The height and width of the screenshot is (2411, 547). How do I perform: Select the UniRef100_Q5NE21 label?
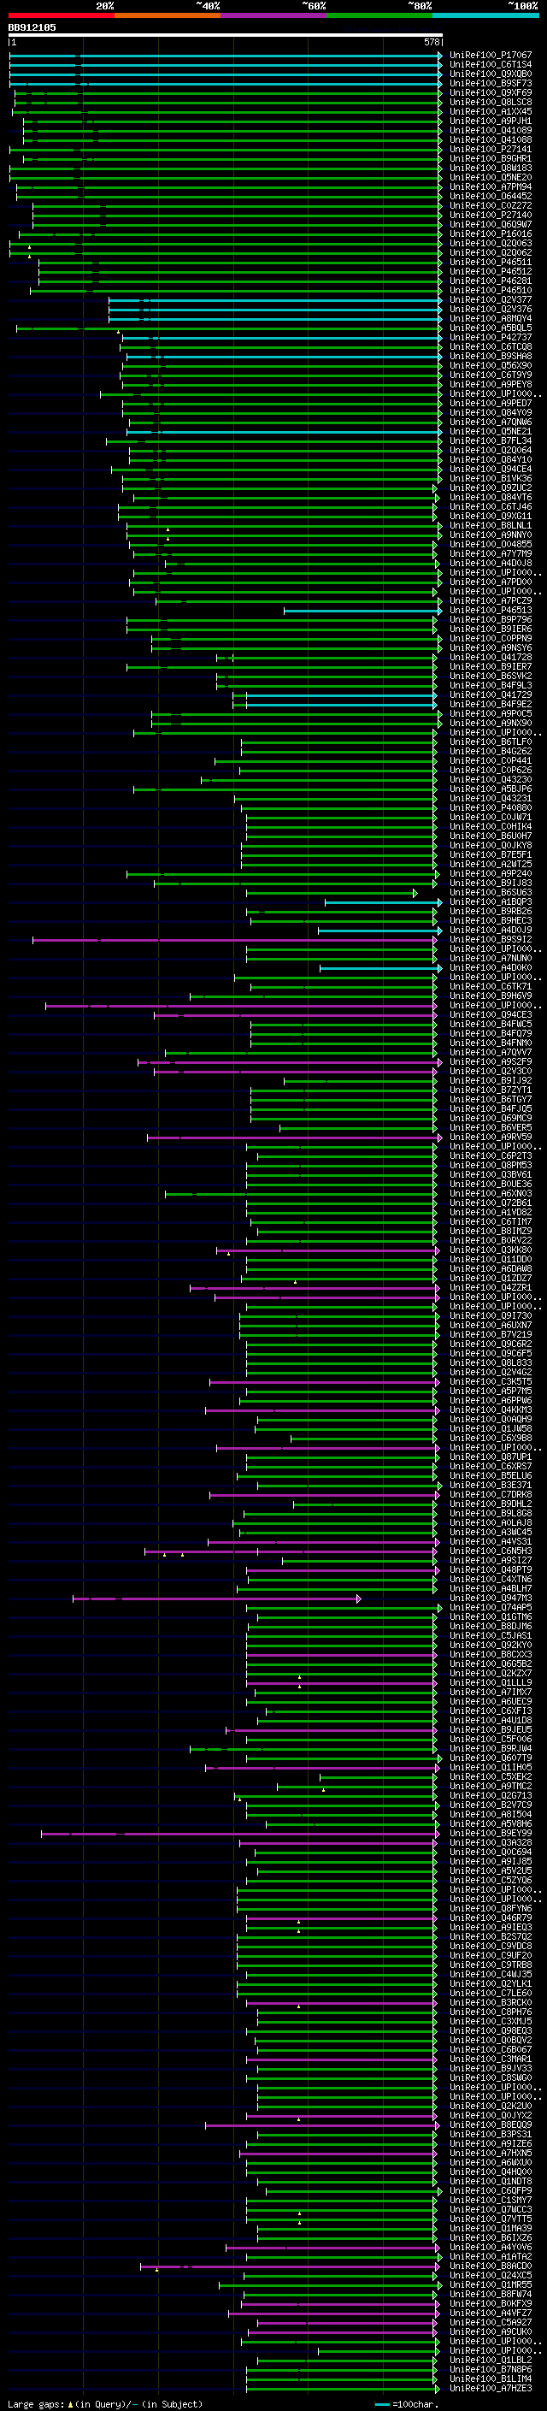pos(491,431)
